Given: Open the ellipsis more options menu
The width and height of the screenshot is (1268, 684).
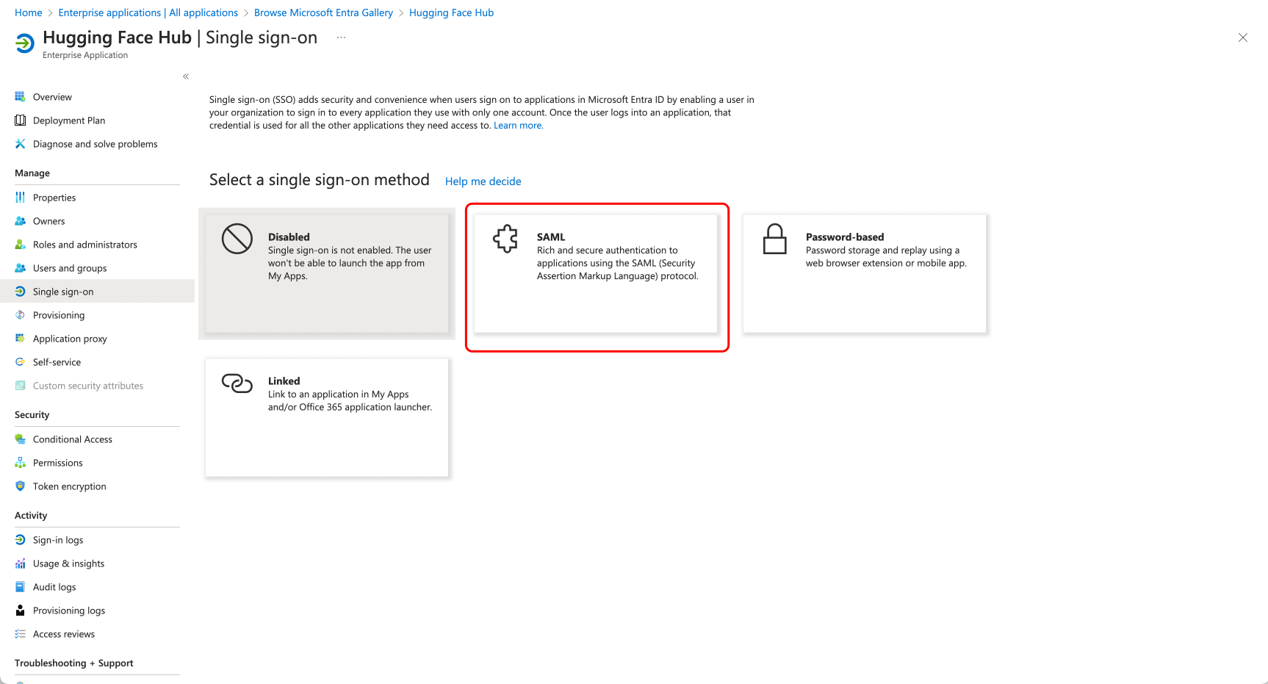Looking at the screenshot, I should (341, 37).
